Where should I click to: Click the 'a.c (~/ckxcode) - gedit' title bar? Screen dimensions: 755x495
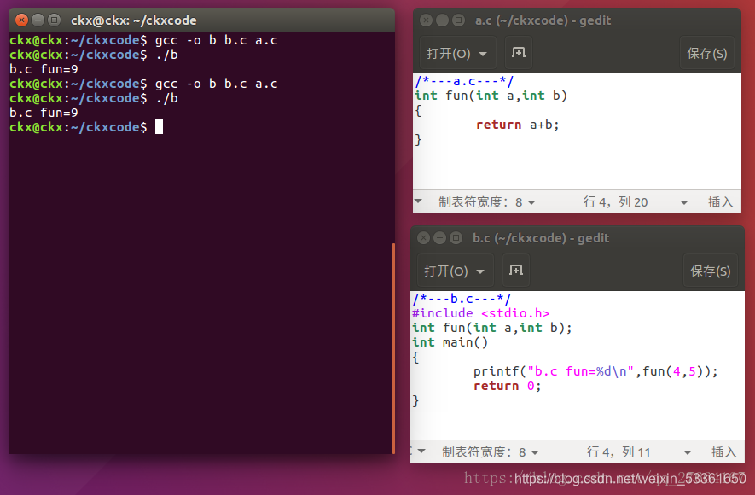[543, 20]
